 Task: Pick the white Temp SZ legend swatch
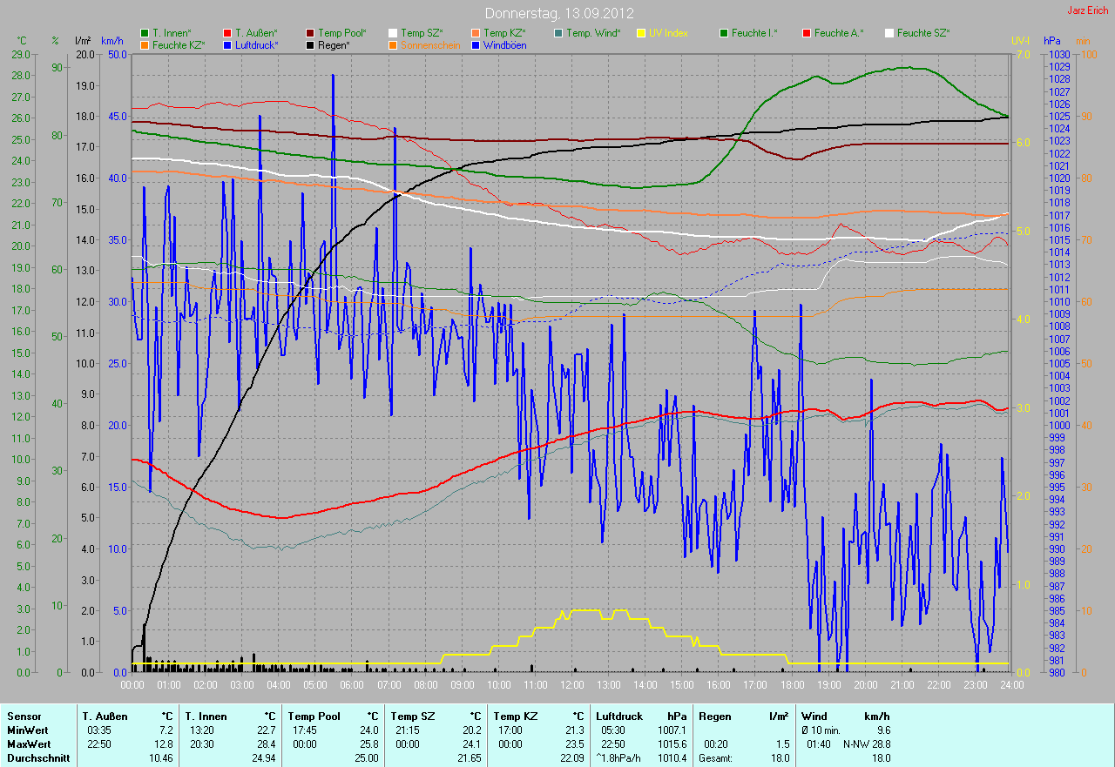click(393, 33)
